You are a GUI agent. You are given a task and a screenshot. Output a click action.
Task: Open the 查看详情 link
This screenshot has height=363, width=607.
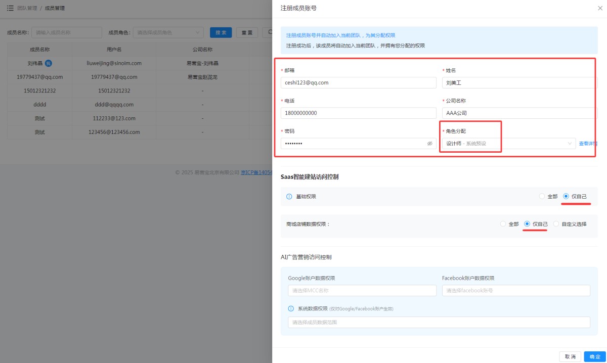(x=588, y=144)
